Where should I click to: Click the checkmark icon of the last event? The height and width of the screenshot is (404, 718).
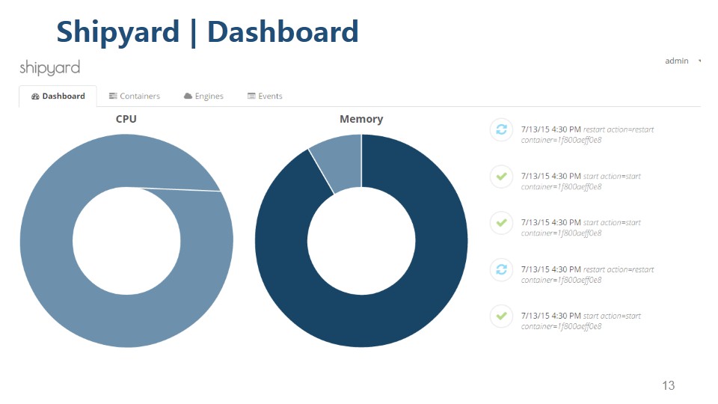coord(501,316)
